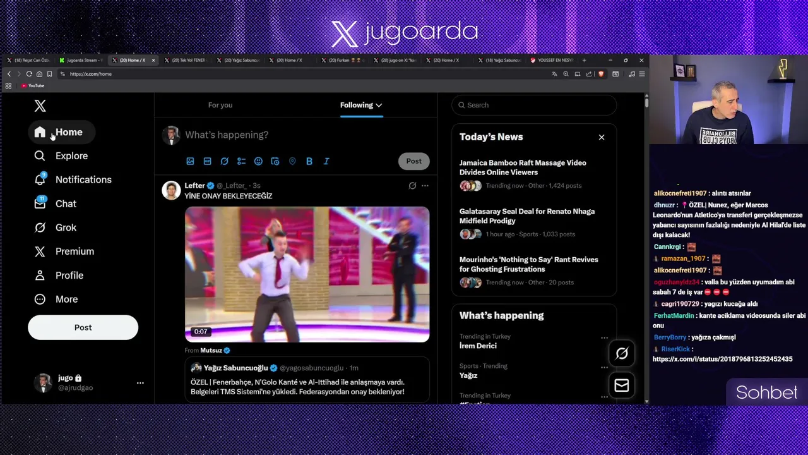Click the X search box

[534, 105]
